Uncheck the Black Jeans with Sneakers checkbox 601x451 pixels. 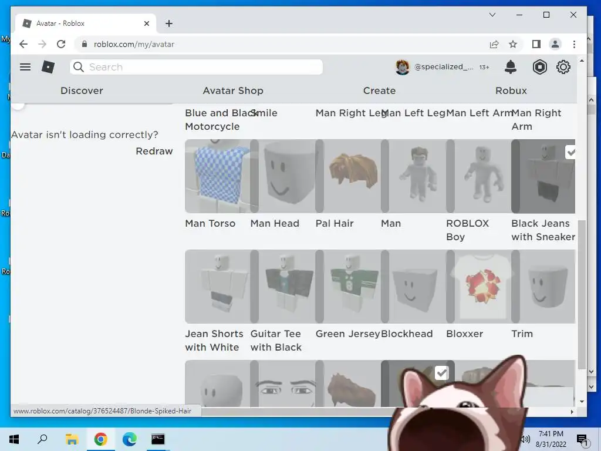click(570, 152)
